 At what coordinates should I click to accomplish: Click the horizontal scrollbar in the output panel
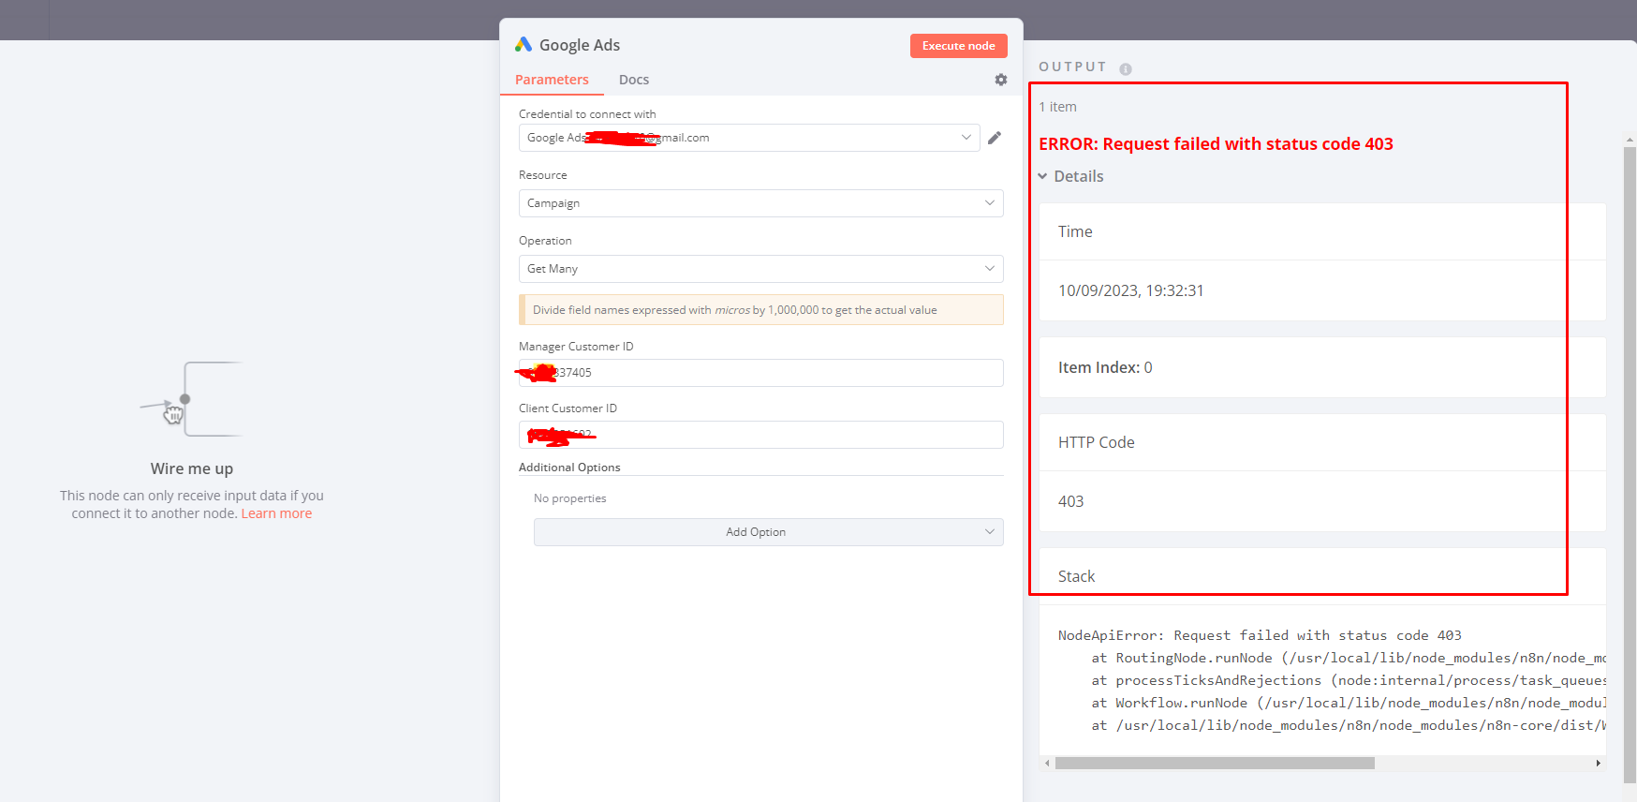point(1215,764)
